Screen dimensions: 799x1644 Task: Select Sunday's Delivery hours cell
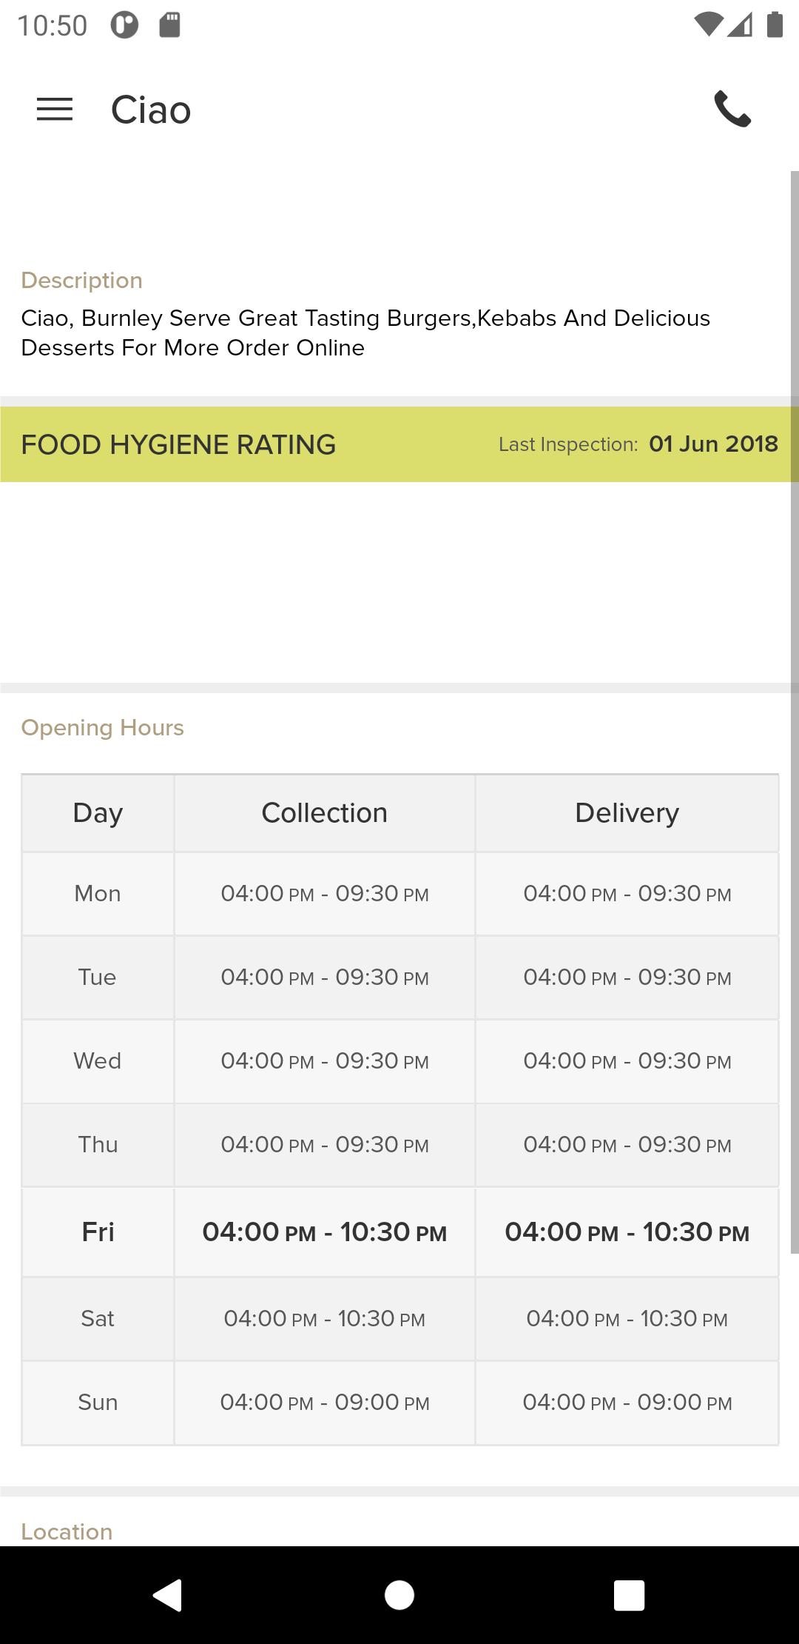click(x=627, y=1403)
